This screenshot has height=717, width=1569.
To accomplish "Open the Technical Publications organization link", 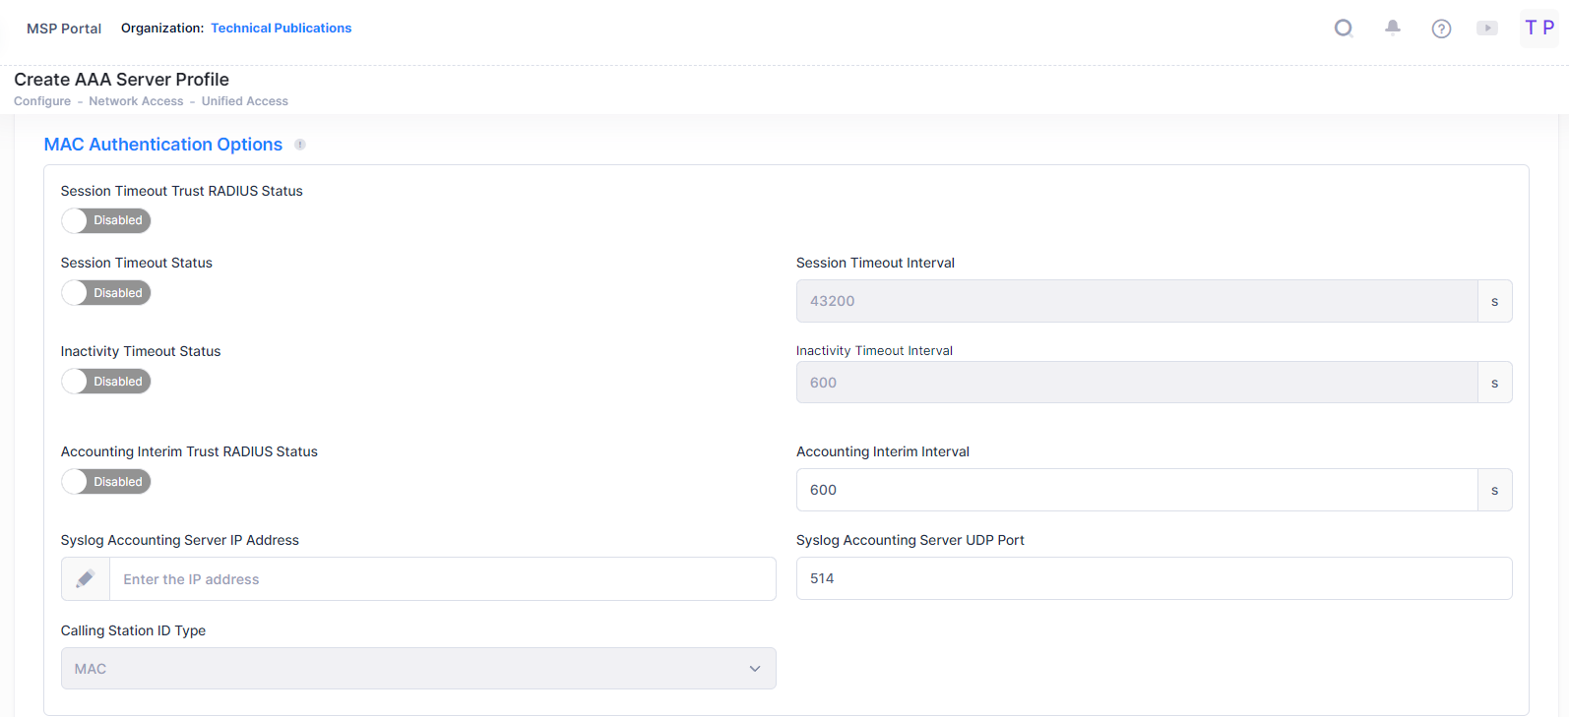I will point(281,29).
